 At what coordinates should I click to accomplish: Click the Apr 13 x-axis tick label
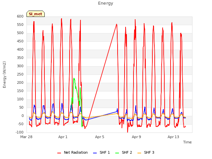click(x=173, y=137)
